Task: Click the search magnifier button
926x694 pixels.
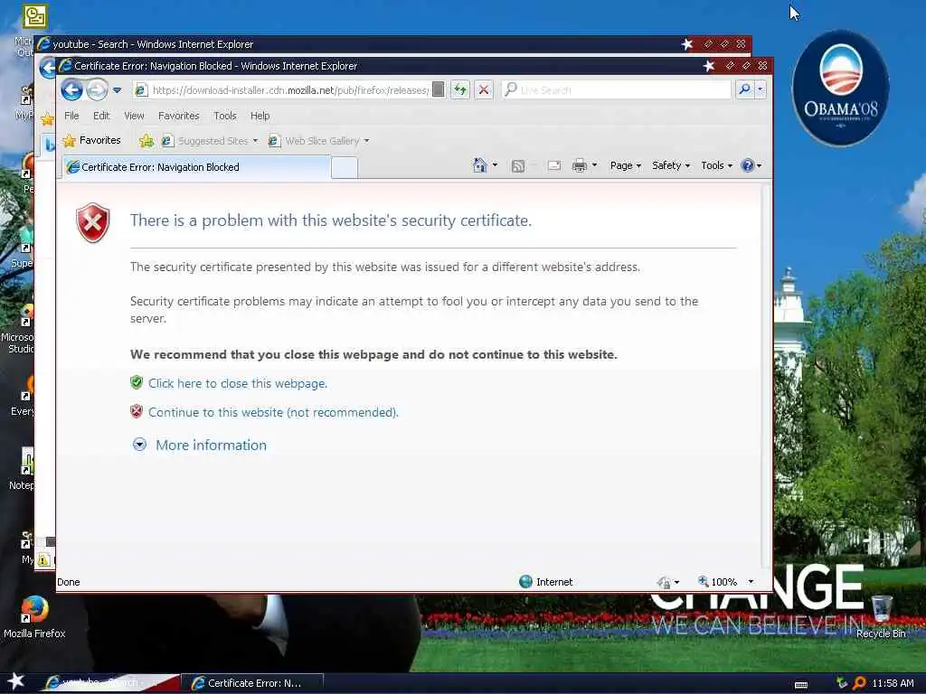Action: point(745,89)
